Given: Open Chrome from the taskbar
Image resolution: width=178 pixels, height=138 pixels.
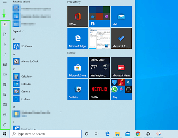Looking at the screenshot, I should [138, 134].
